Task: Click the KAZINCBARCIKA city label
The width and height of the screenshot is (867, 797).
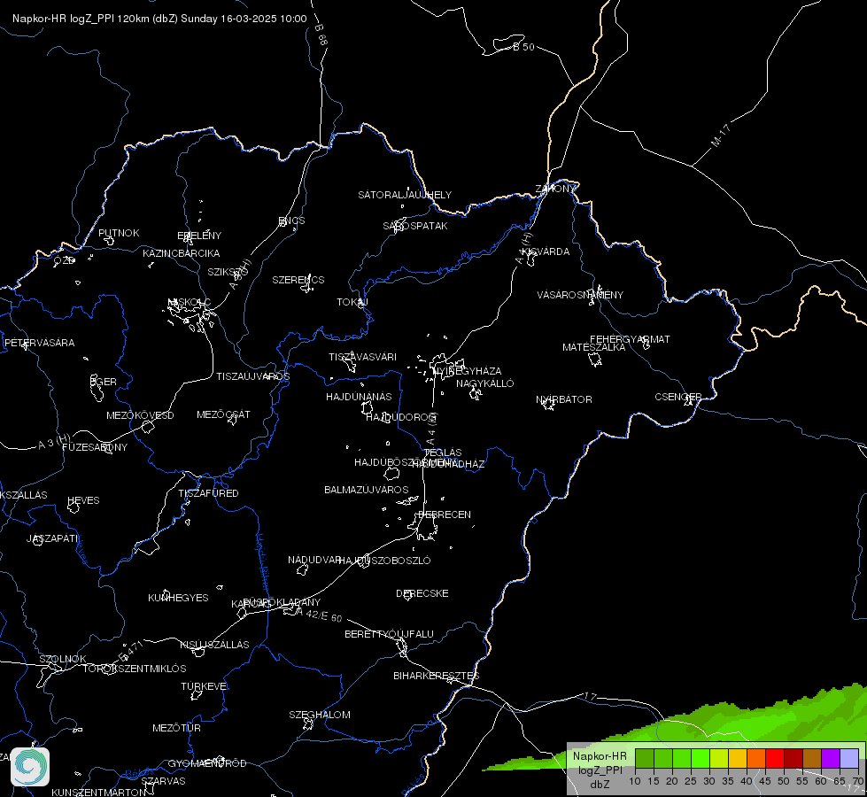Action: pyautogui.click(x=182, y=252)
